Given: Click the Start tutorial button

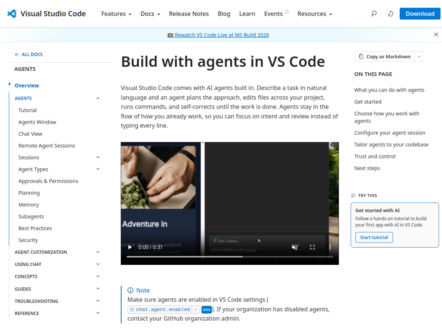Looking at the screenshot, I should tap(374, 237).
